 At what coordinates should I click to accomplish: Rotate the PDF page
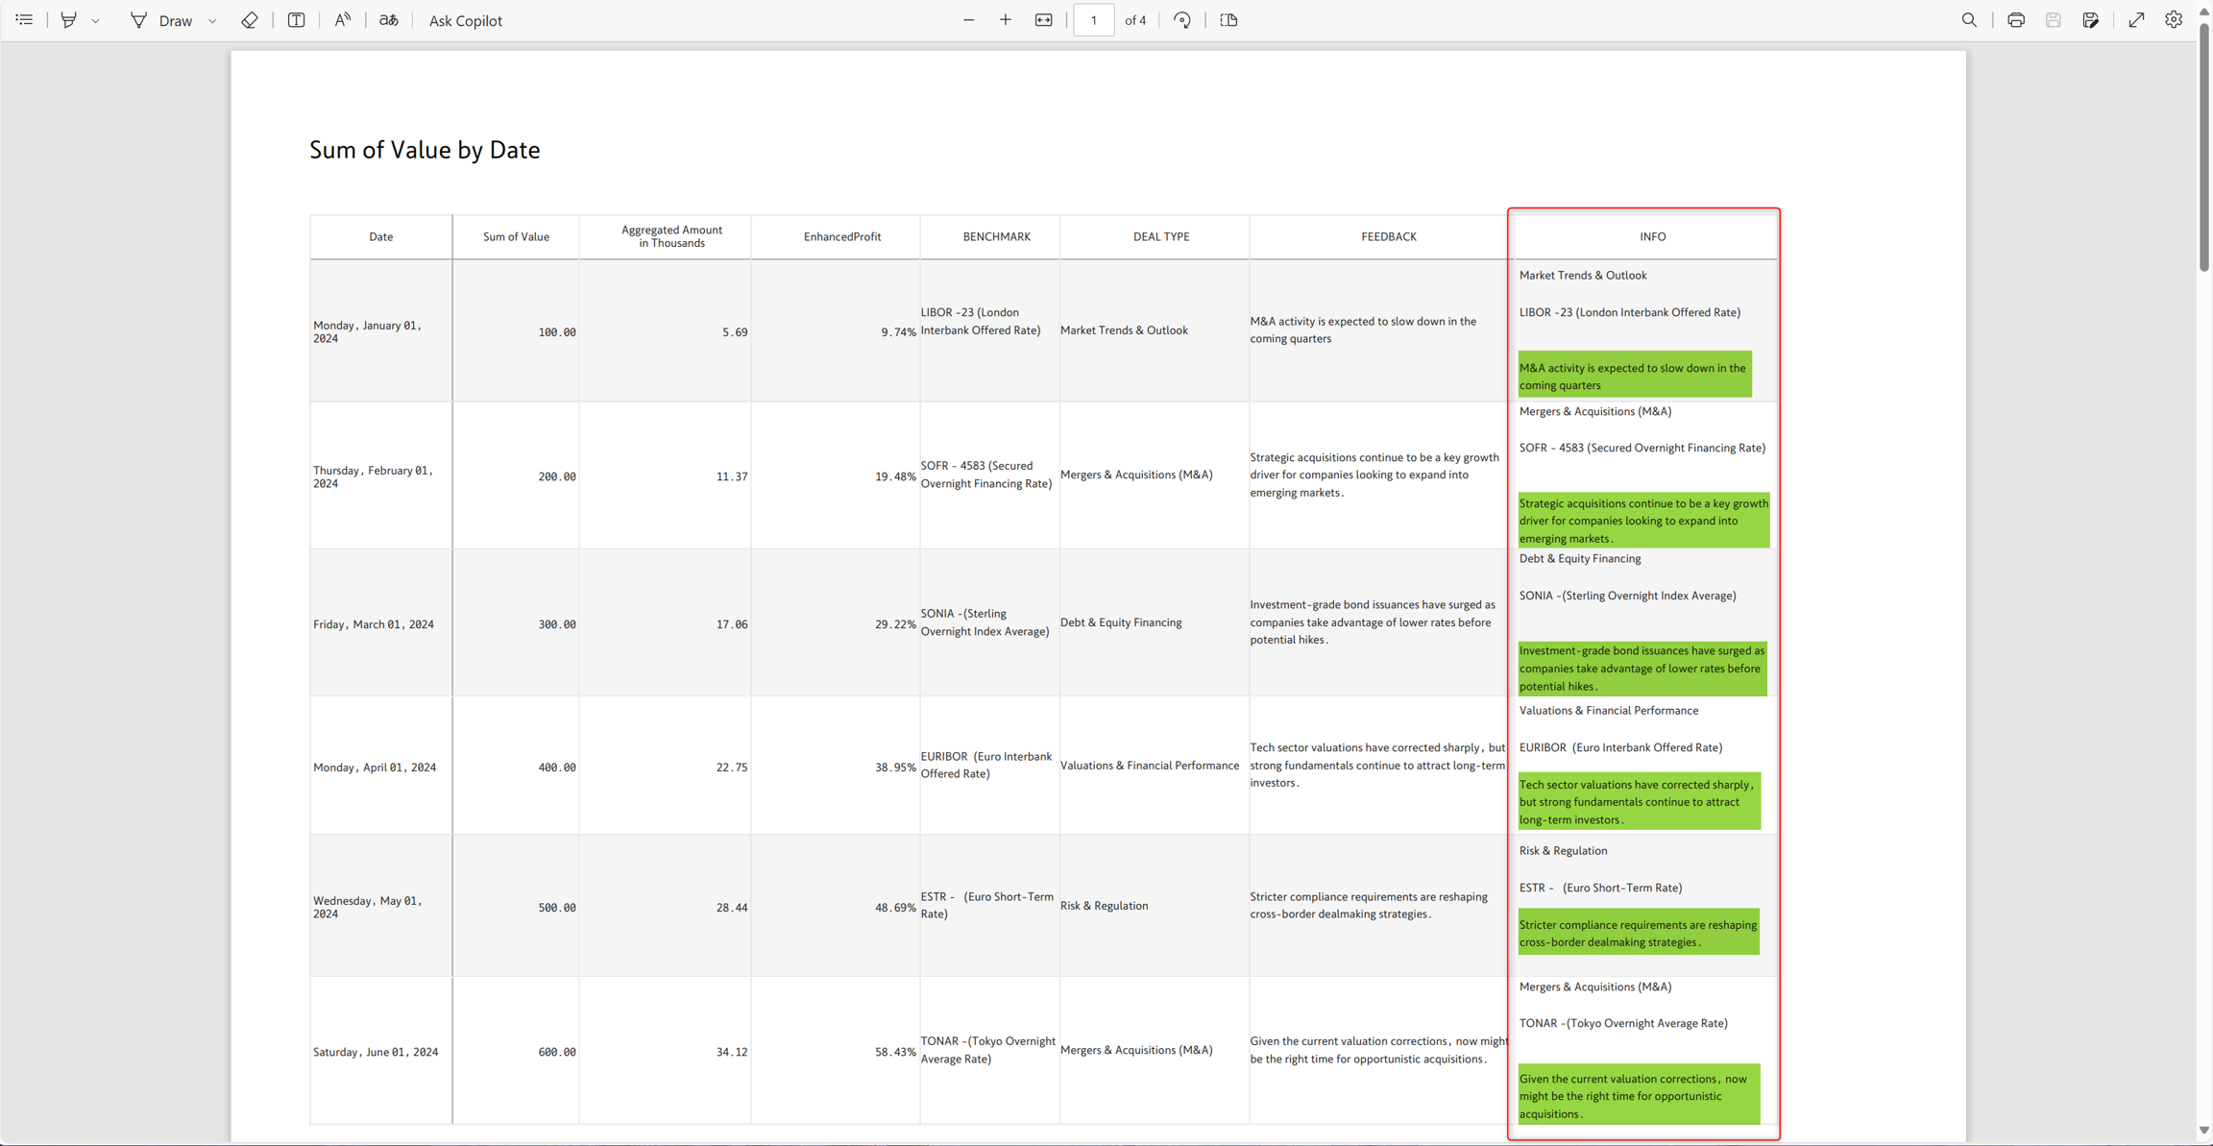[1182, 20]
